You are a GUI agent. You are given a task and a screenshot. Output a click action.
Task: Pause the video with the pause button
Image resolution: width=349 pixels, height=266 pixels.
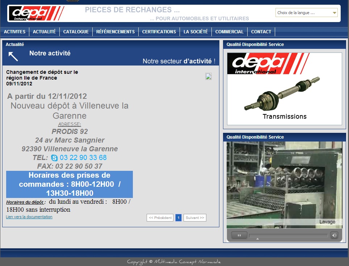pyautogui.click(x=239, y=235)
